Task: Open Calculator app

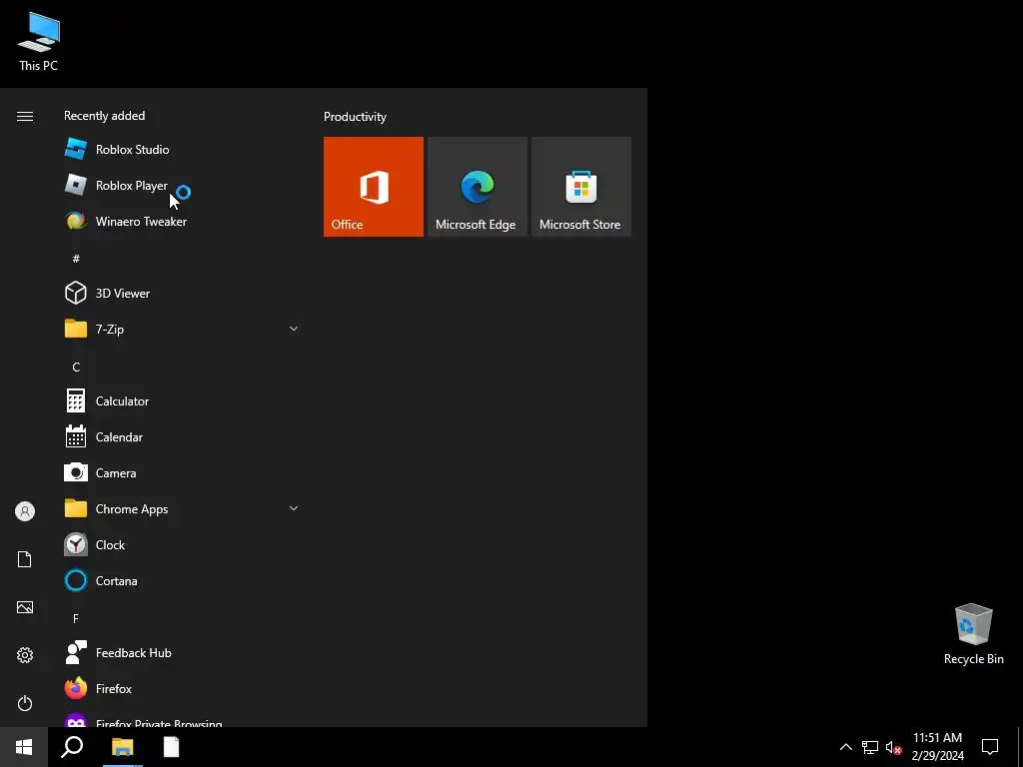Action: (x=182, y=401)
